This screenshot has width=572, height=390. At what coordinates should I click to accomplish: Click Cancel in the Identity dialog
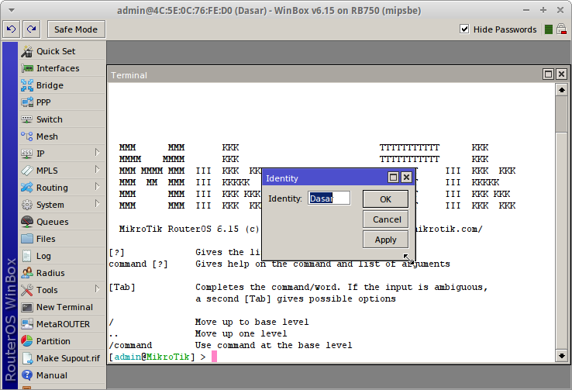pyautogui.click(x=385, y=219)
